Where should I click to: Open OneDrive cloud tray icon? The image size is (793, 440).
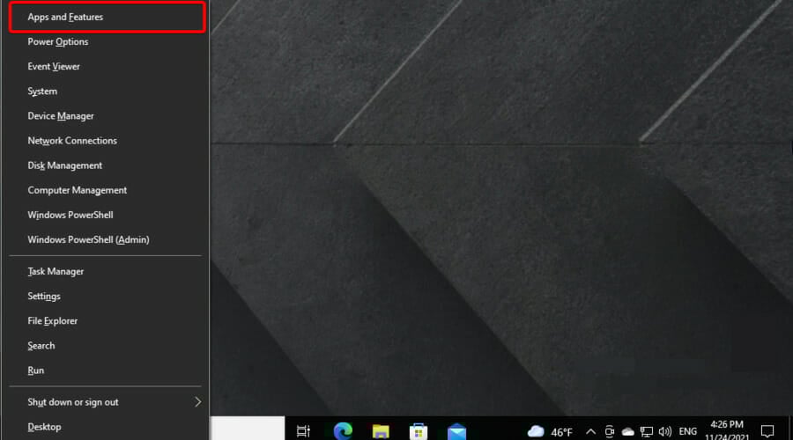pos(627,432)
